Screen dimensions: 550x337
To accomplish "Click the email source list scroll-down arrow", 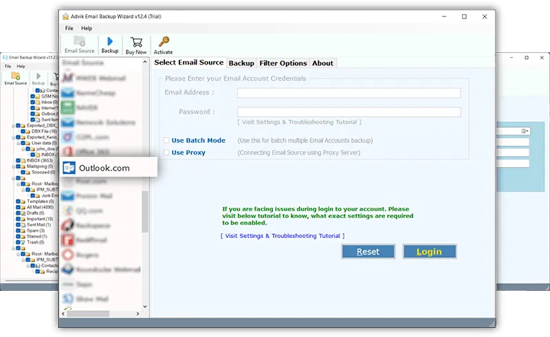I will (x=145, y=307).
